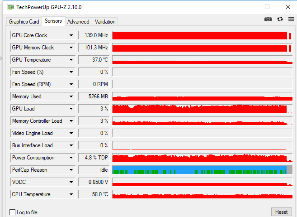Click the 5266 MB memory used value
Image resolution: width=297 pixels, height=217 pixels.
94,96
